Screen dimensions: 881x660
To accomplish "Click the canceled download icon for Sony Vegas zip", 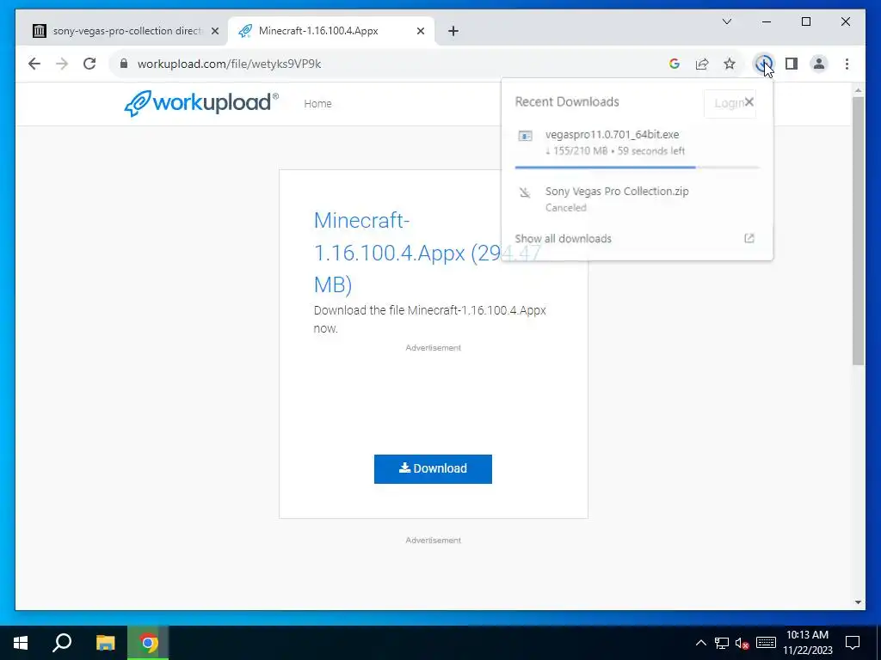I will (x=525, y=192).
